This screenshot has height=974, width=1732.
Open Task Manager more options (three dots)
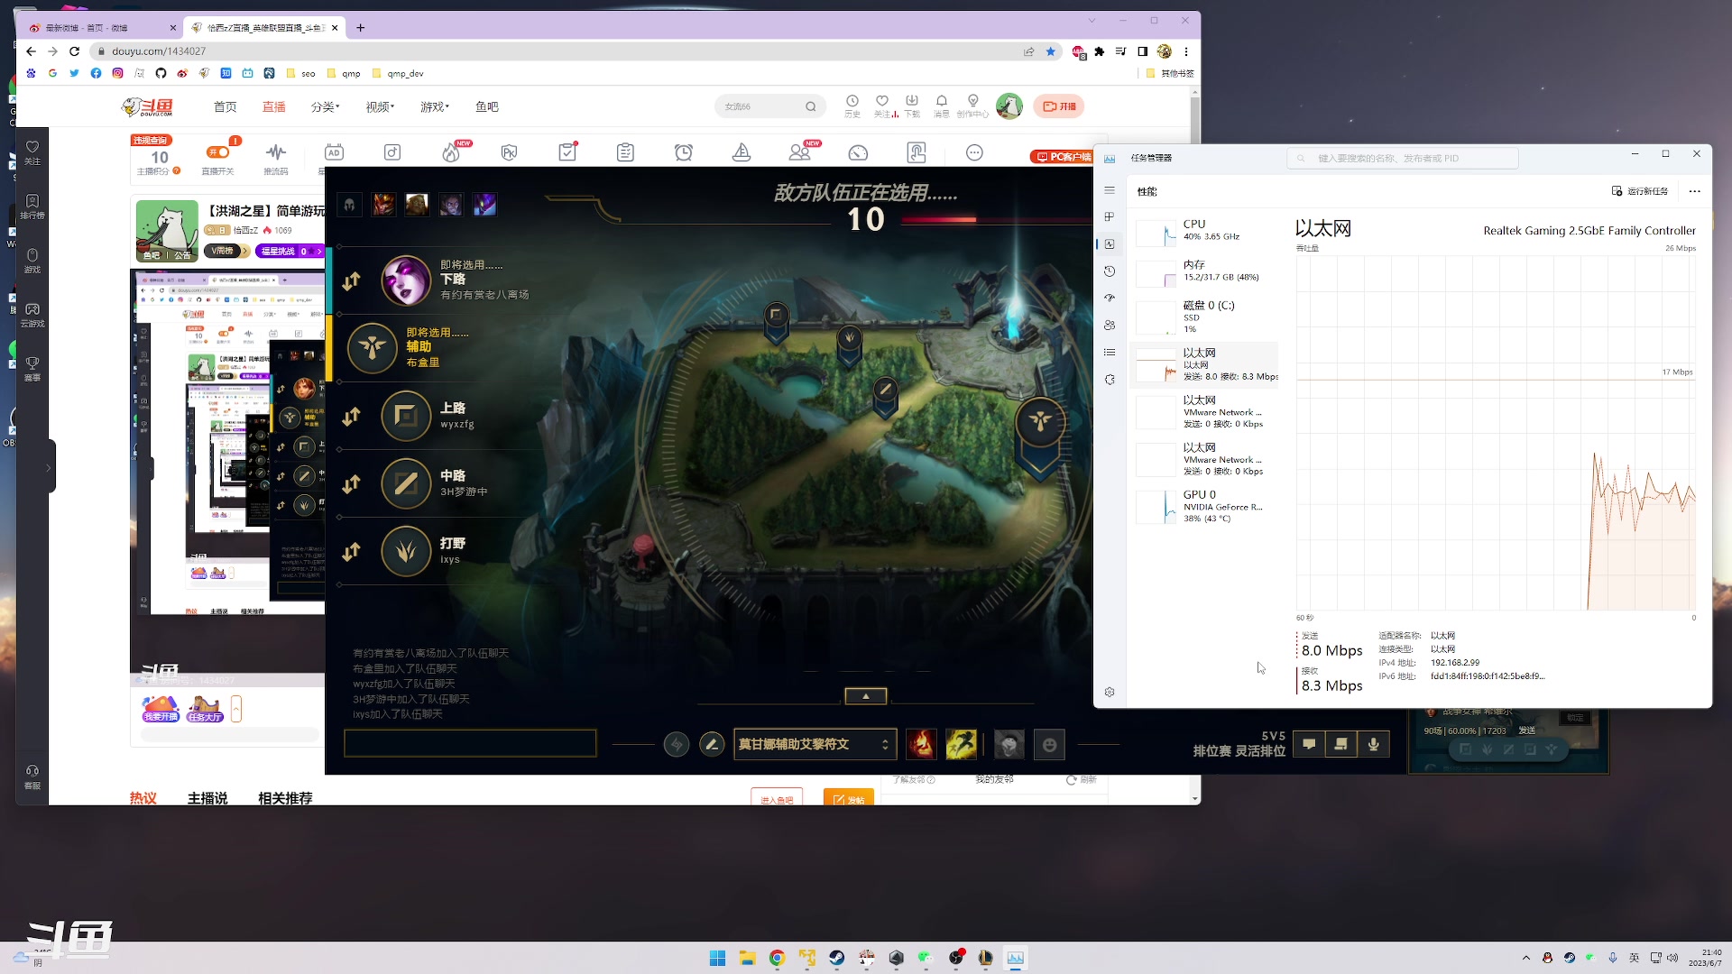pos(1694,190)
